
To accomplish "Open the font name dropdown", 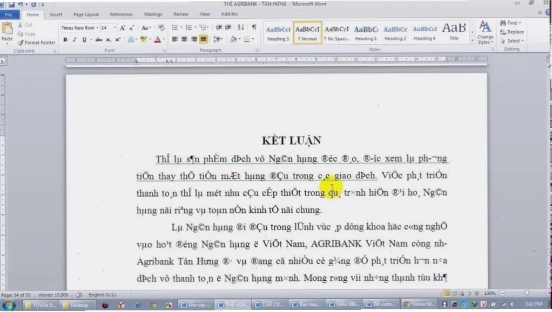I will (98, 28).
